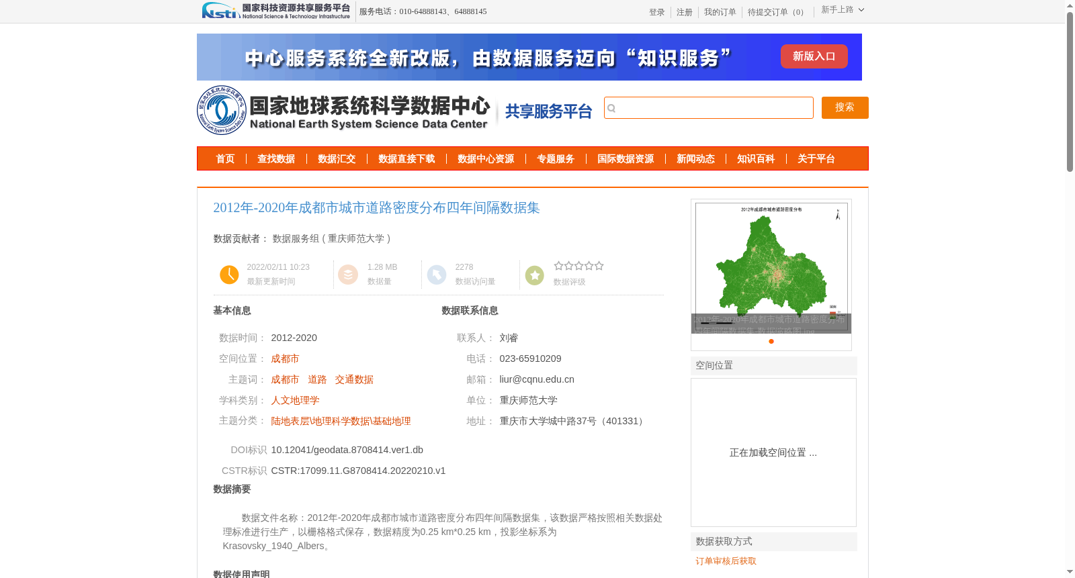Viewport: 1075px width, 578px height.
Task: Click the data size stack icon
Action: (x=348, y=275)
